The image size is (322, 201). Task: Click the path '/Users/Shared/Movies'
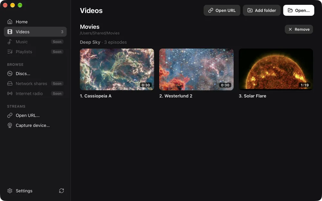point(99,33)
